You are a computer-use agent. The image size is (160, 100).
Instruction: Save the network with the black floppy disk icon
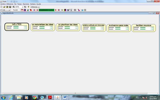tap(10, 7)
